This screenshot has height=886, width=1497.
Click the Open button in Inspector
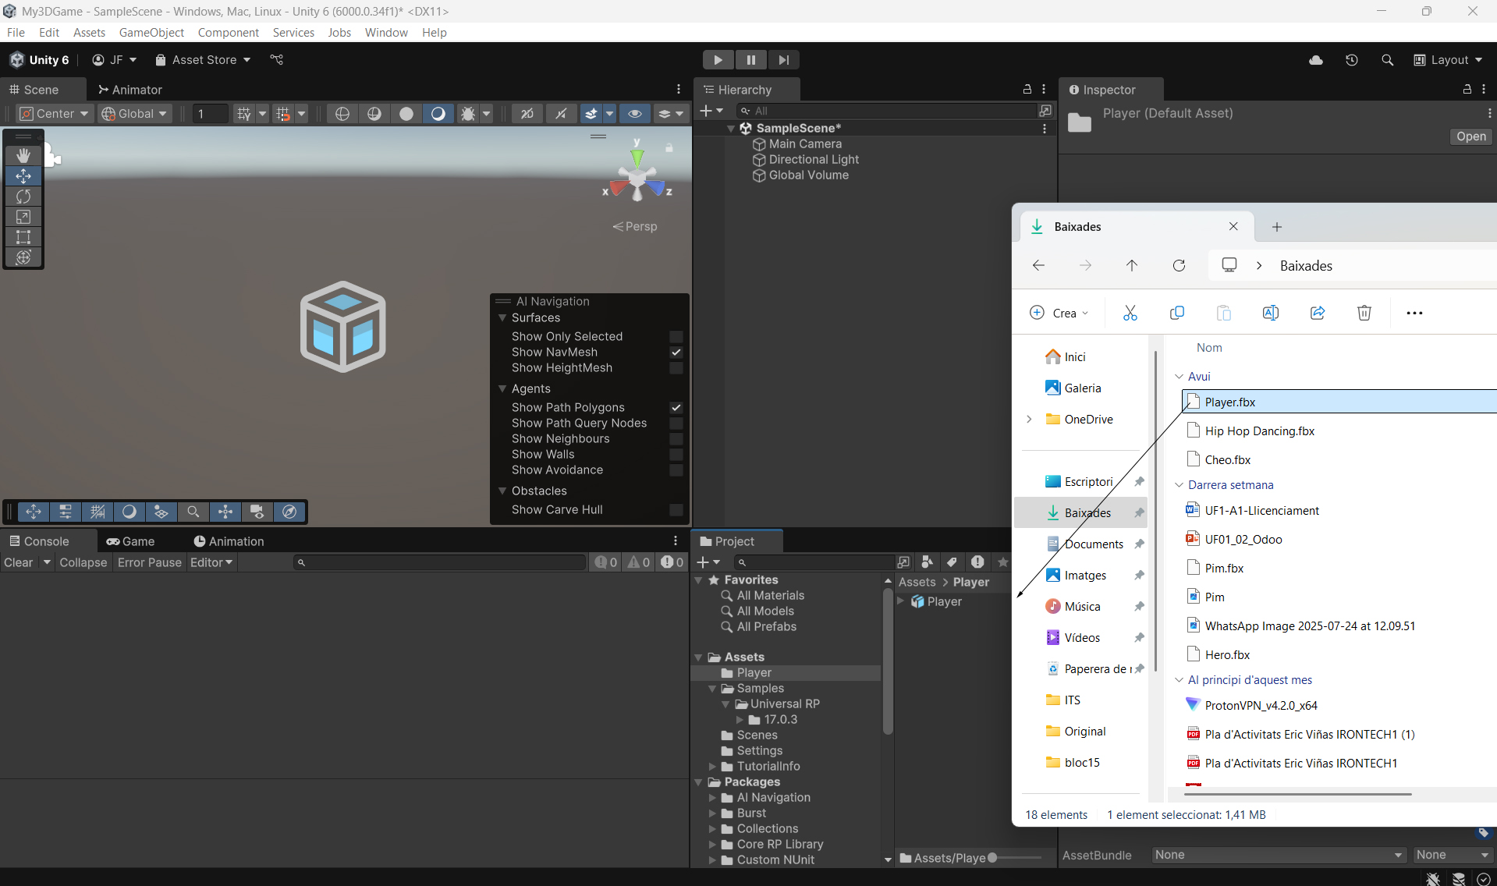(x=1470, y=136)
